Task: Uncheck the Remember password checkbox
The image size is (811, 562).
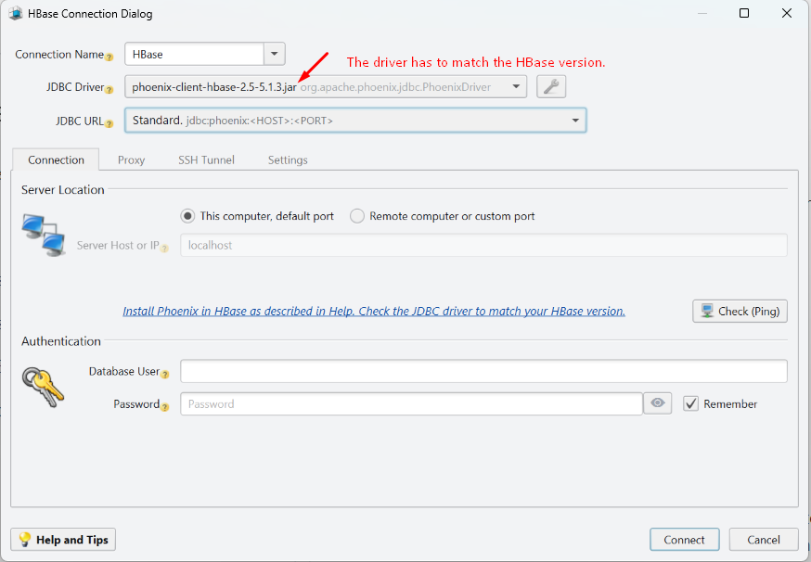Action: [x=690, y=403]
